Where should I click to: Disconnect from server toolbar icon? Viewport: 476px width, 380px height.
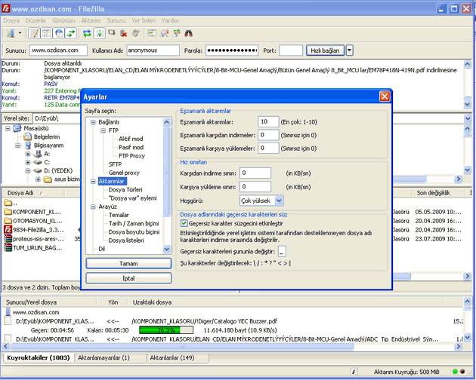123,33
